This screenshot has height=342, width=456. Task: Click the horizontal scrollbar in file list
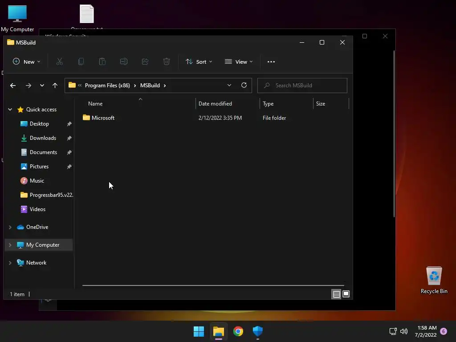[213, 285]
